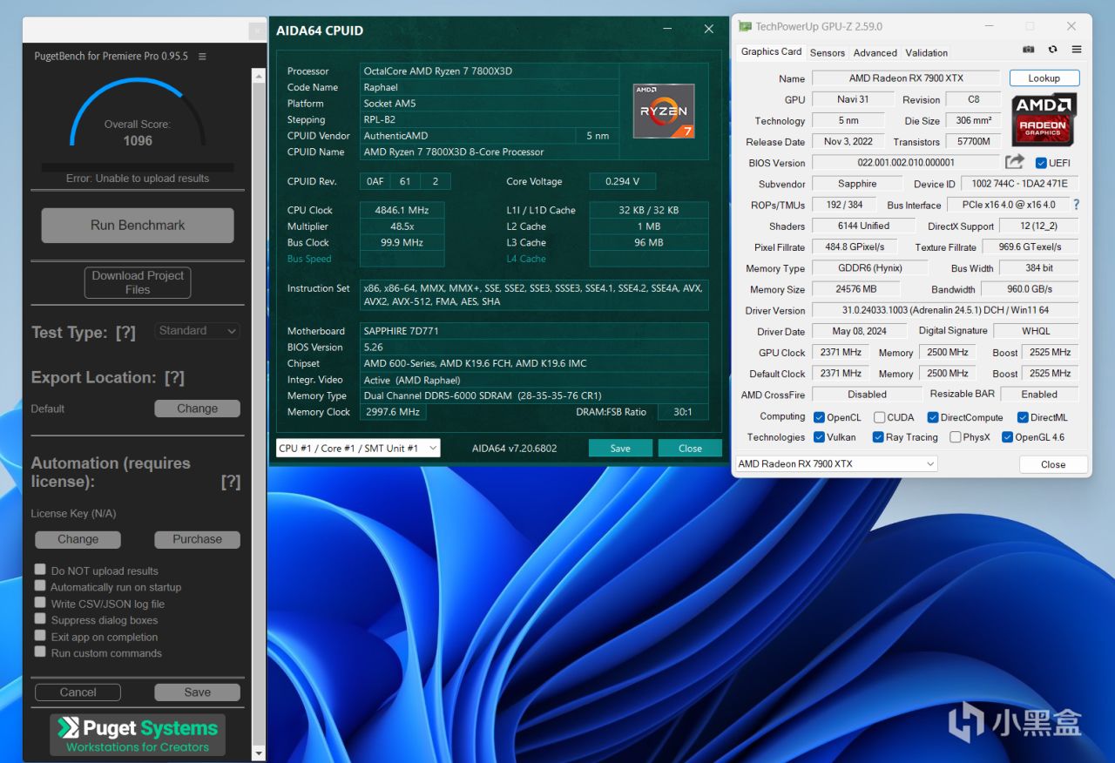Open the Validation tab in GPU-Z
The height and width of the screenshot is (763, 1115).
coord(926,52)
